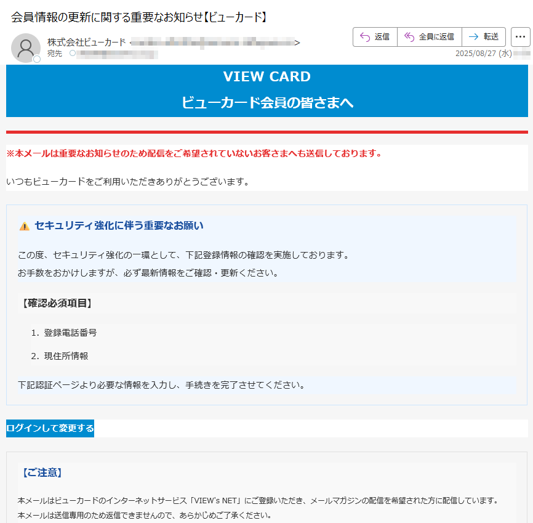Click the line お手数をおかけしますが、必ず最新情報を
Image resolution: width=533 pixels, height=523 pixels.
[x=148, y=273]
